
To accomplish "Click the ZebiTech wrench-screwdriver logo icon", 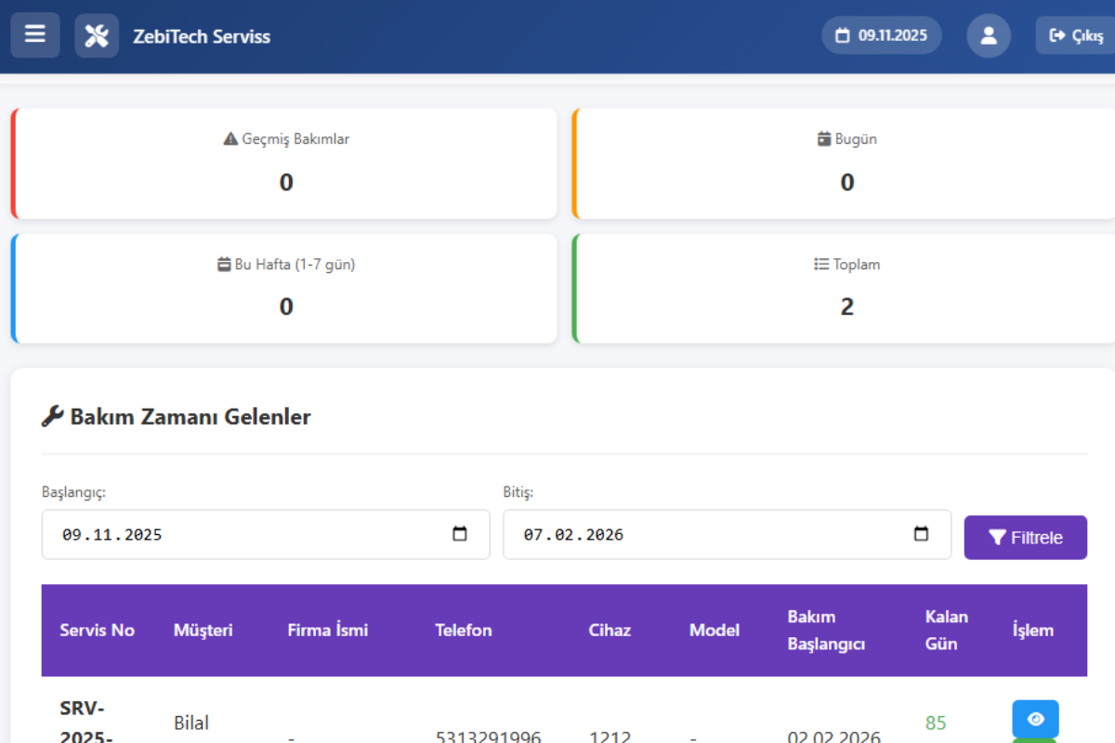I will (x=97, y=36).
